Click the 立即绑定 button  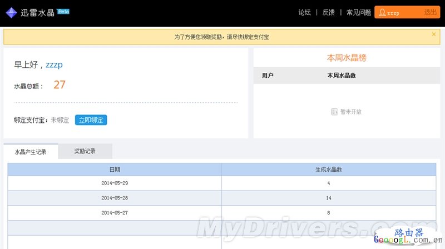(x=91, y=120)
